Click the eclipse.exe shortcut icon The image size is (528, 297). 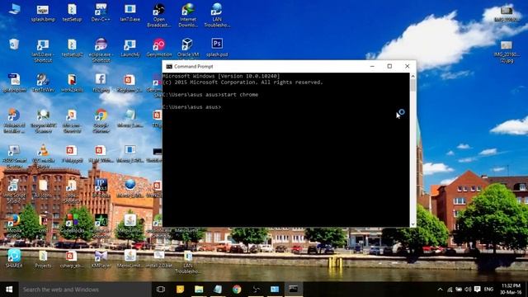click(x=101, y=49)
